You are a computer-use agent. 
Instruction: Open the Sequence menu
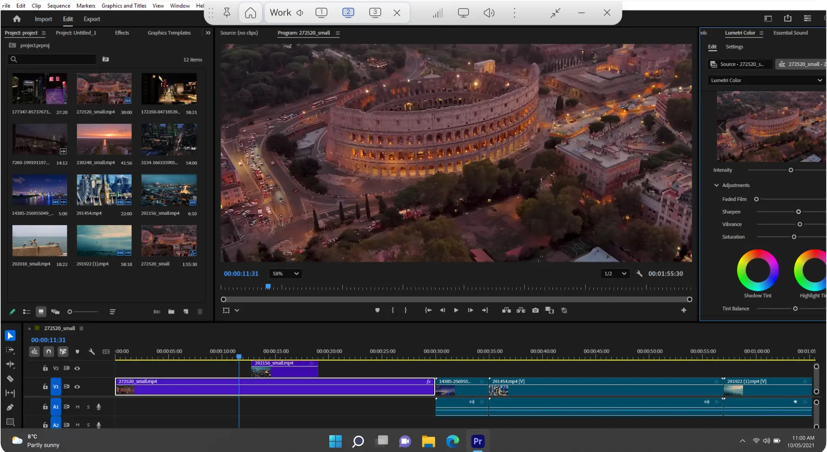58,6
